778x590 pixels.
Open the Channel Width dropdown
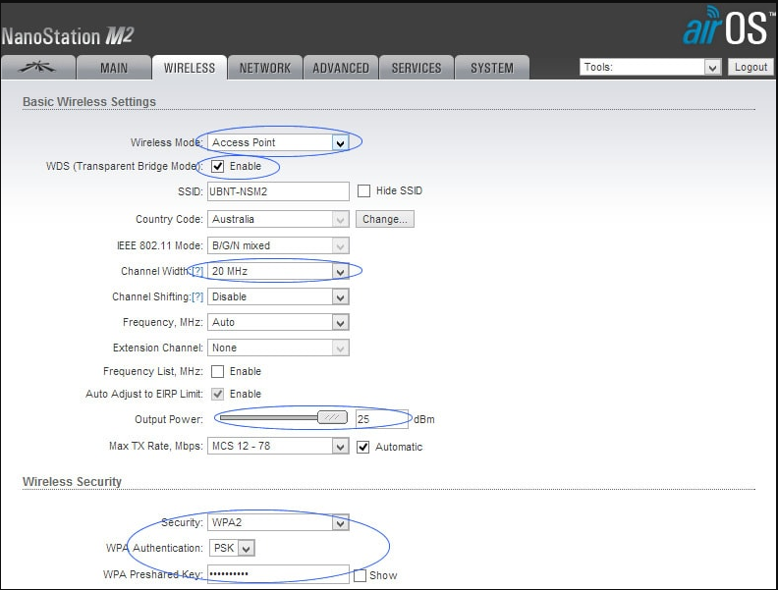278,271
